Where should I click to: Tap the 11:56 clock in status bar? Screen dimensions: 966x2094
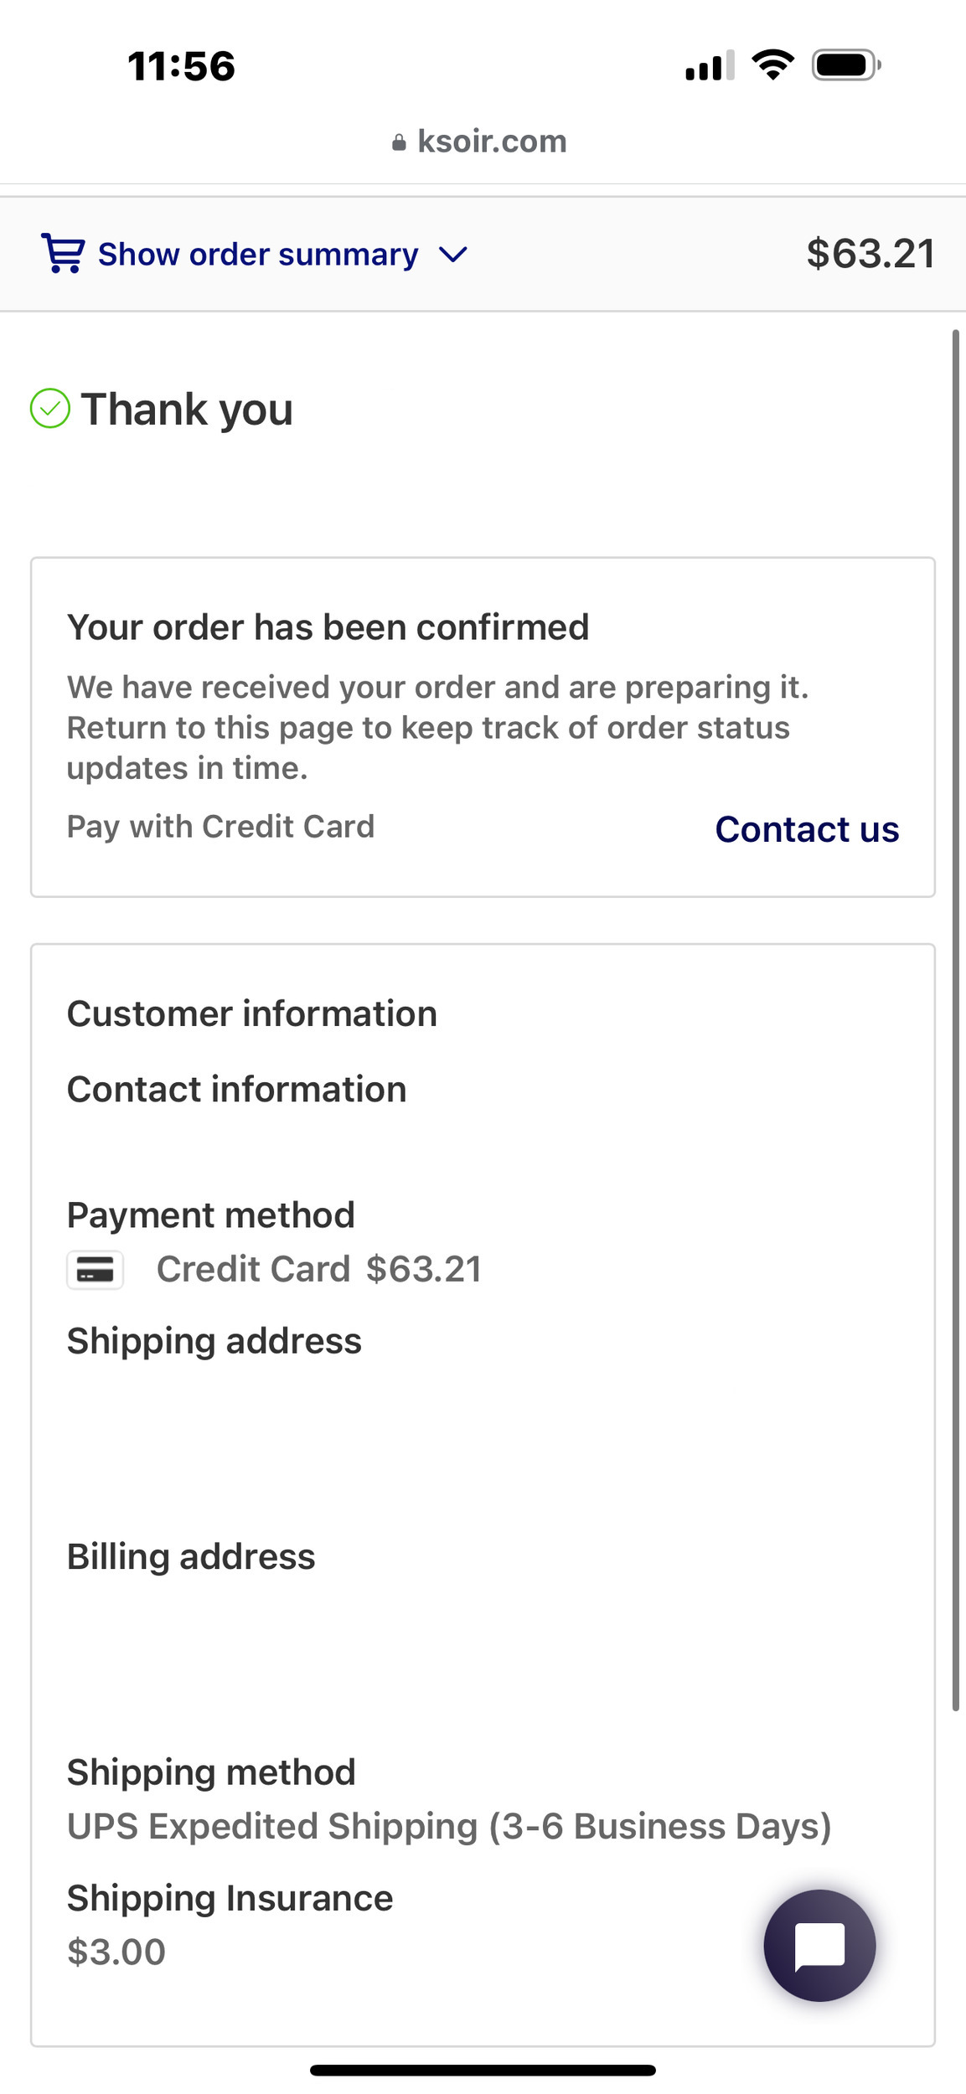(181, 66)
